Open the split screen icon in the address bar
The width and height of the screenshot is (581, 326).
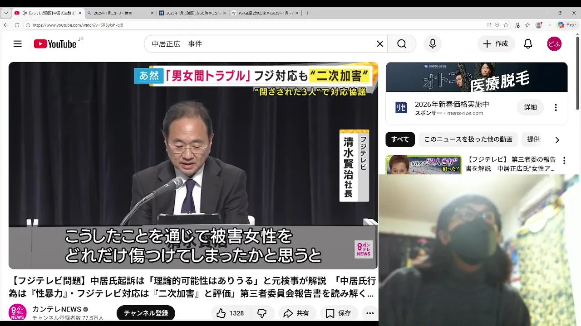tap(489, 25)
